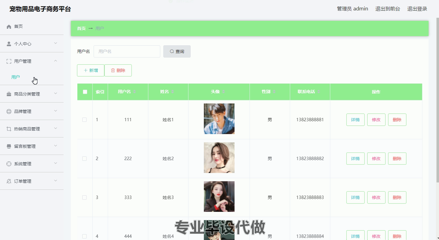This screenshot has height=240, width=439.
Task: Check the row for user 222
Action: 84,159
